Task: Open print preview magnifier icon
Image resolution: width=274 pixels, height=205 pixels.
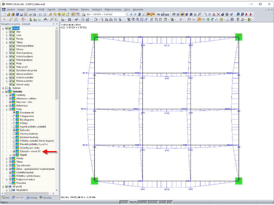Action: click(34, 14)
